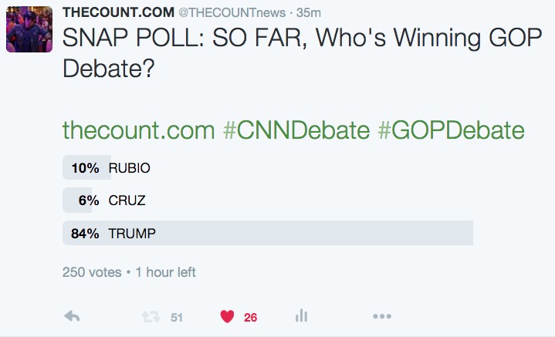Click the #CNNDebate hashtag

[x=296, y=130]
